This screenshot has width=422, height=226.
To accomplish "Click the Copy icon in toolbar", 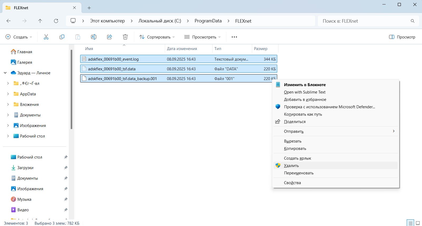I will tap(62, 37).
